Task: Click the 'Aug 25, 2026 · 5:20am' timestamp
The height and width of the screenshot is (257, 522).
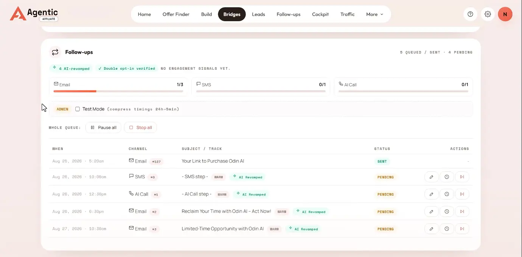Action: coord(78,161)
